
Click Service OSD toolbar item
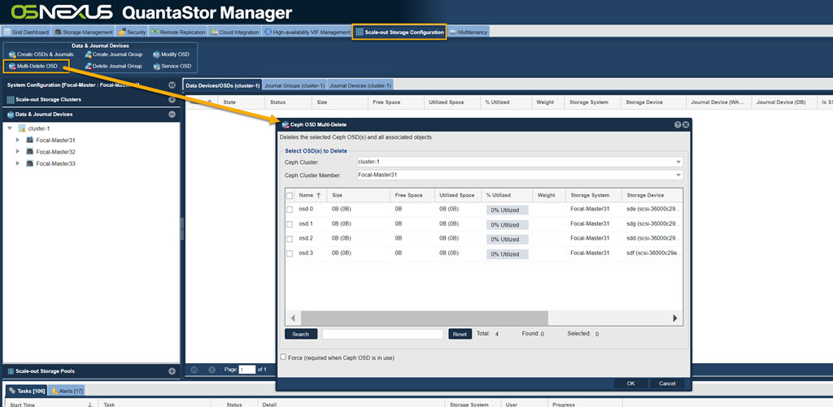tap(172, 67)
